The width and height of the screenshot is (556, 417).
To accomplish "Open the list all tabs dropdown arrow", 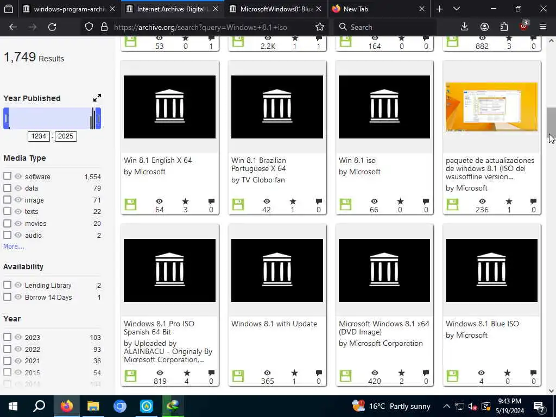I will coord(456,9).
